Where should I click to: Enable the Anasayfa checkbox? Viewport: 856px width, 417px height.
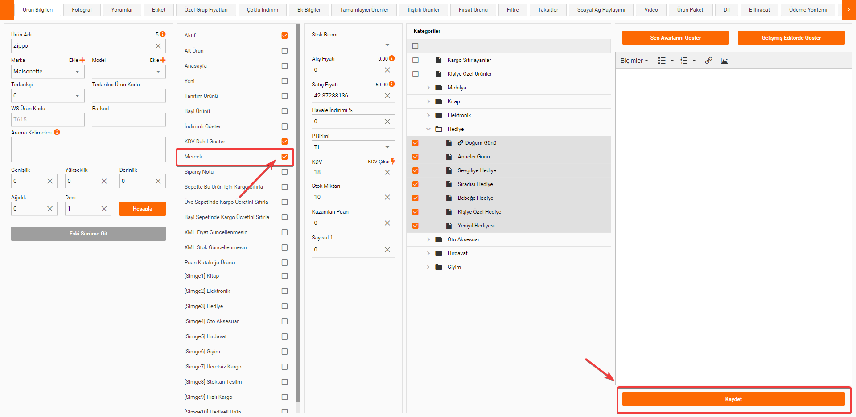coord(284,66)
